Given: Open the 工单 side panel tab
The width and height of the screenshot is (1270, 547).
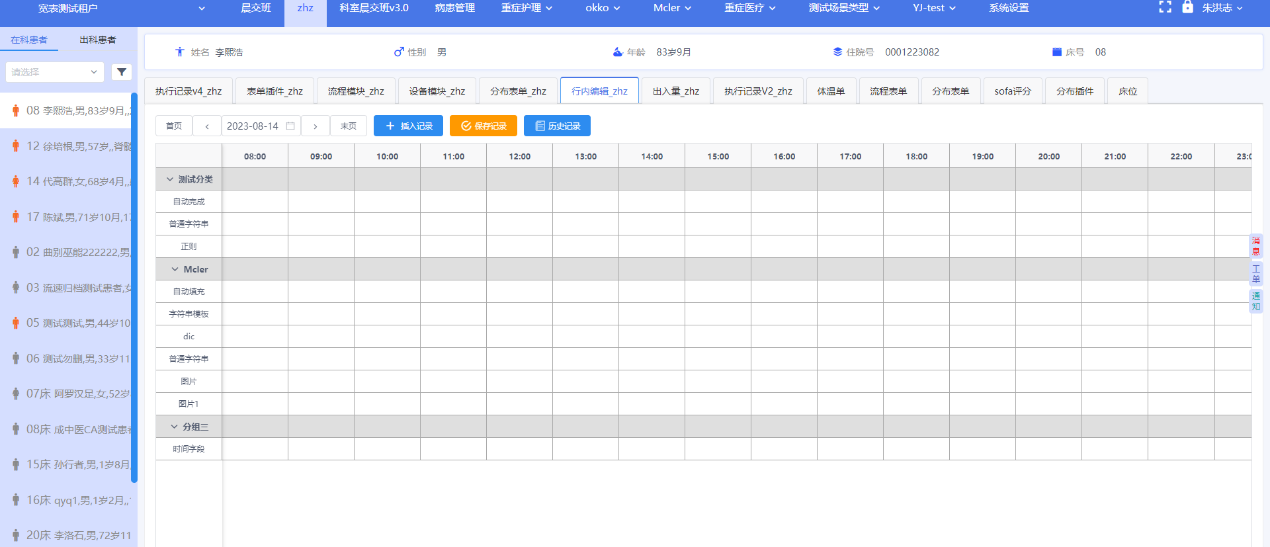Looking at the screenshot, I should coord(1256,274).
